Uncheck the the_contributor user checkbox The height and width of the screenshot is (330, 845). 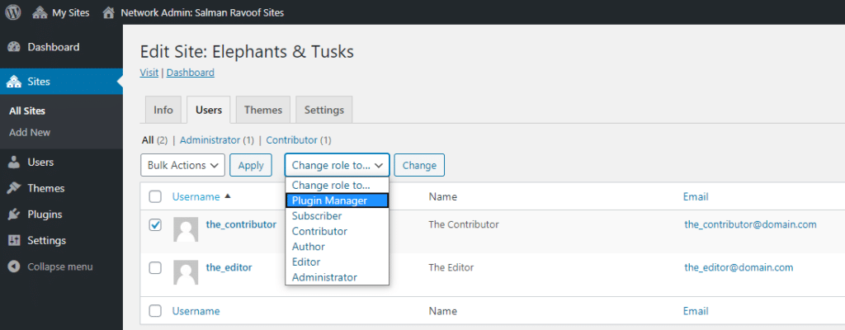(155, 225)
